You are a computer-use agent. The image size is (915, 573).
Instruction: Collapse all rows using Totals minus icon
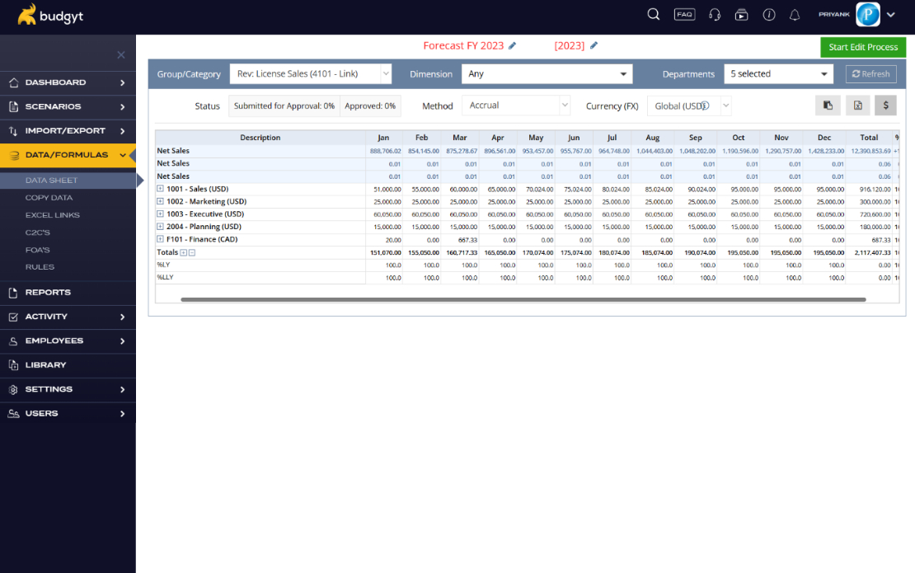[192, 252]
